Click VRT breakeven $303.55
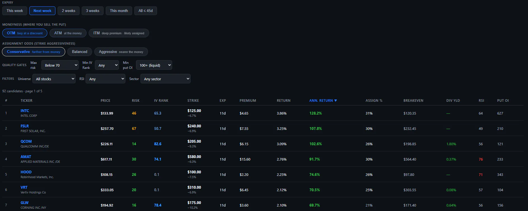Viewport: 528px width, 211px height. click(410, 190)
